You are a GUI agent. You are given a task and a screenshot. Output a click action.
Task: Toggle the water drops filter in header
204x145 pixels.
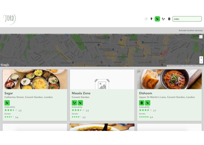(163, 19)
